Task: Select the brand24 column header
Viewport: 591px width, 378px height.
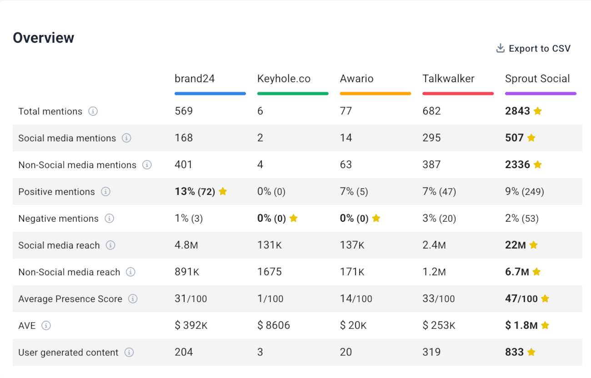Action: coord(195,79)
